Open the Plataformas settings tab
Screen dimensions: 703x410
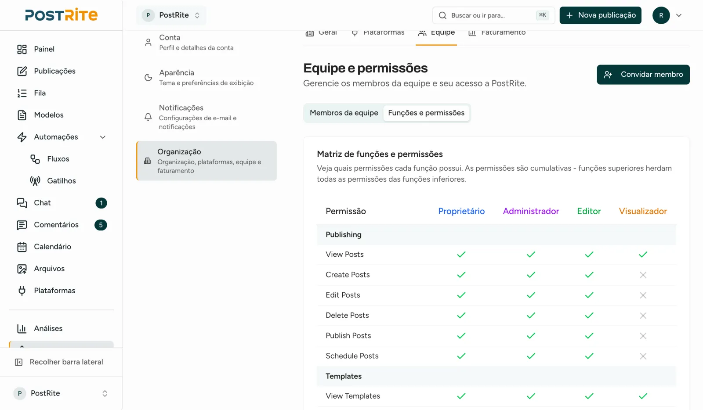point(378,32)
